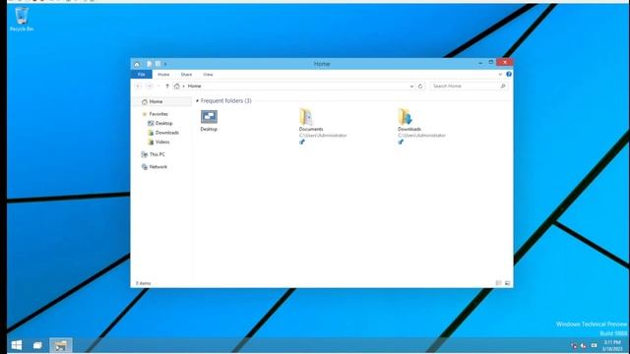This screenshot has width=630, height=354.
Task: Switch to the Home ribbon tab
Action: point(163,75)
